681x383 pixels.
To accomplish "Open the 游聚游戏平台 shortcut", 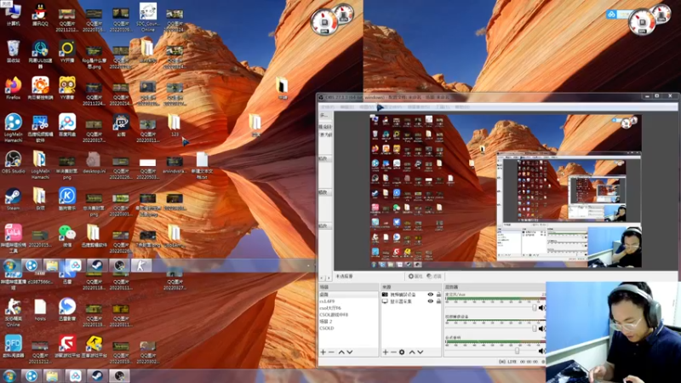I will tap(67, 346).
